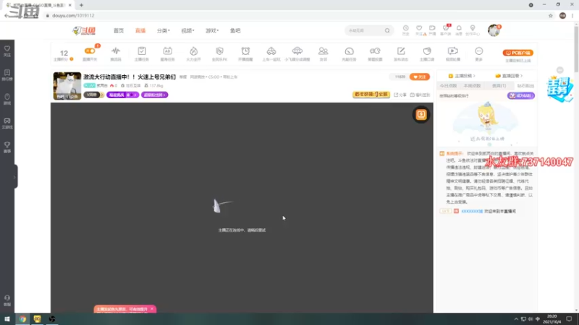Click the purple 成为钻粉 button
Viewport: 579px width, 325px height.
tap(520, 95)
